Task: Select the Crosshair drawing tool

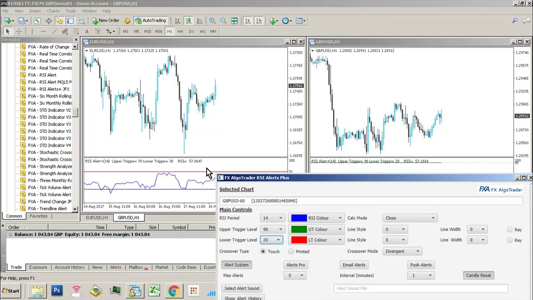Action: tap(19, 31)
